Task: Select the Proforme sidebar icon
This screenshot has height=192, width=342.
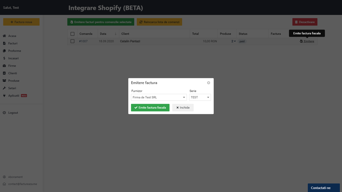Action: (x=5, y=51)
